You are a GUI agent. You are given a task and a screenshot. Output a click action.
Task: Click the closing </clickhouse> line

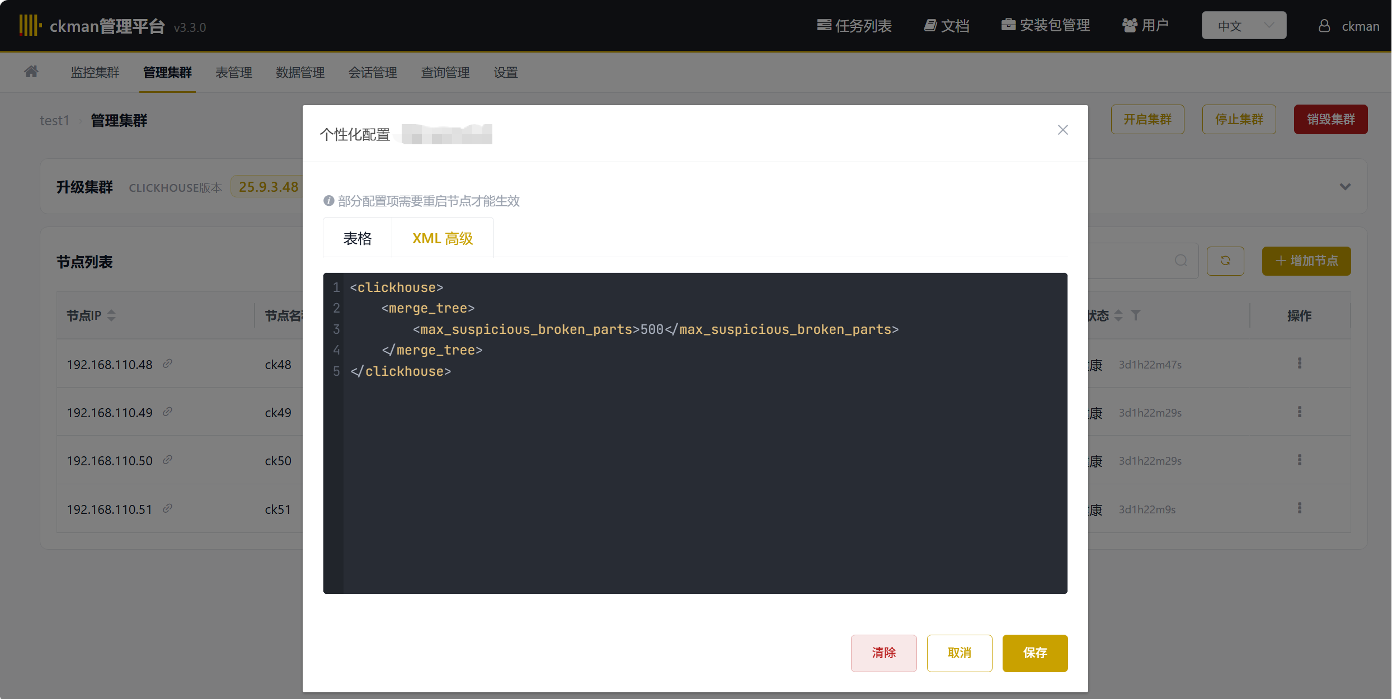point(401,371)
